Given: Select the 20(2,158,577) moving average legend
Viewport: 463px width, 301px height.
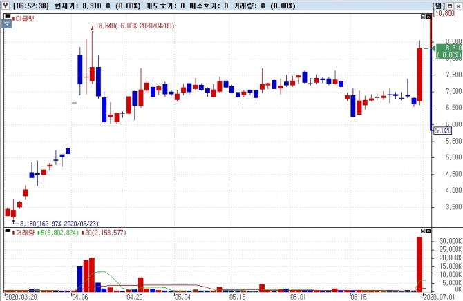Looking at the screenshot, I should [x=106, y=233].
